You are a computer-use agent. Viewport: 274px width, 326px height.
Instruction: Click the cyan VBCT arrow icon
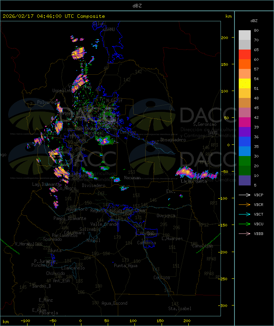(x=245, y=214)
